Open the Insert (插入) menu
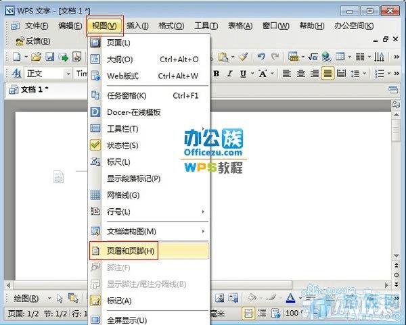 click(137, 26)
